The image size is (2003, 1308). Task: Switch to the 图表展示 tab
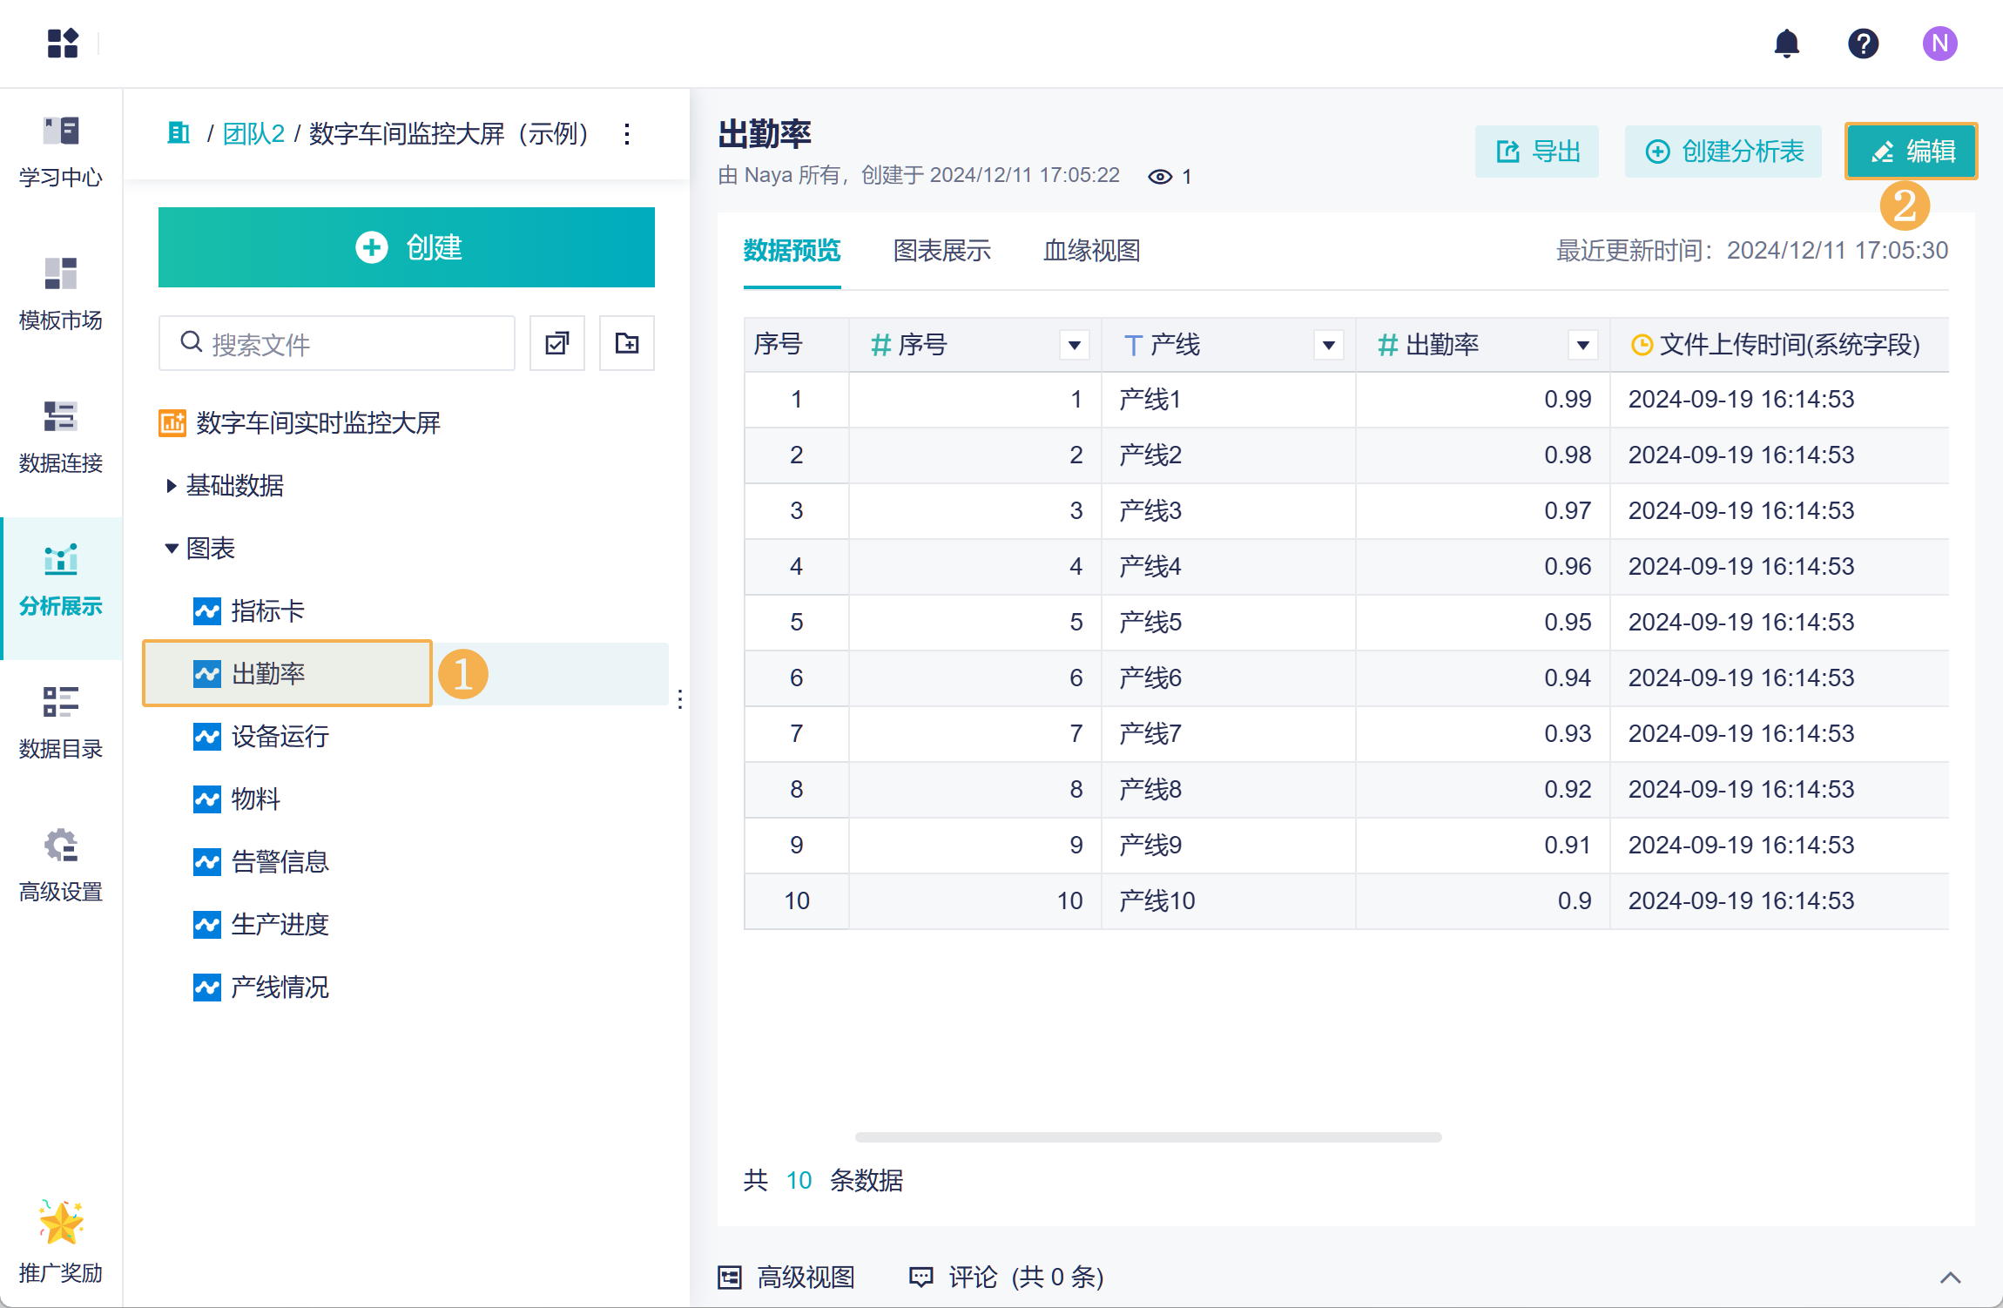tap(941, 251)
